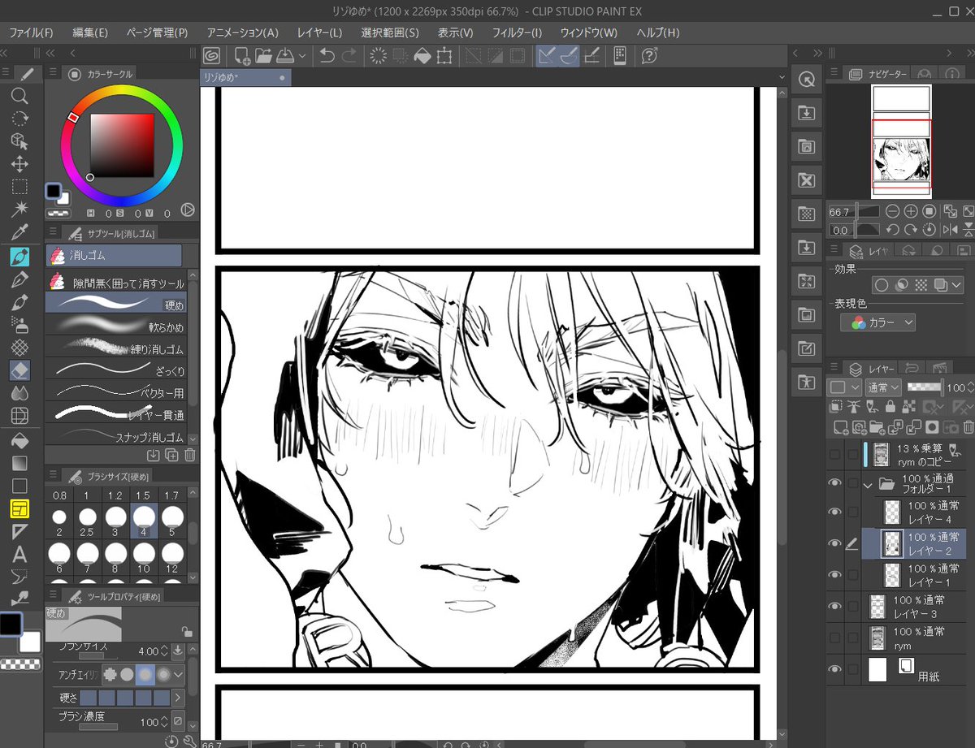Open layer color effect dropdown arrow
The height and width of the screenshot is (748, 975).
click(956, 285)
